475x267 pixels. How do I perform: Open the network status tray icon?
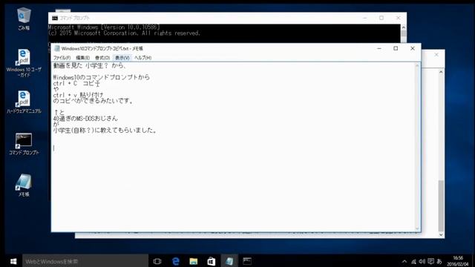pos(413,262)
